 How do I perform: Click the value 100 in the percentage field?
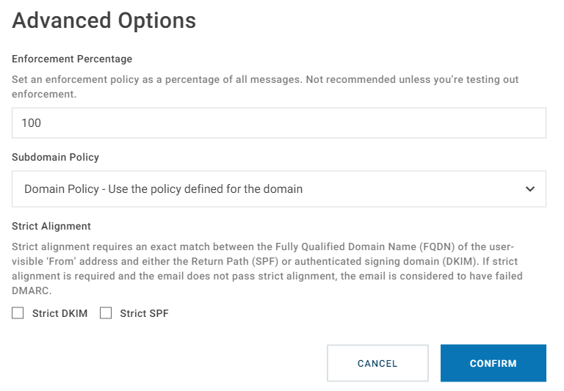click(x=32, y=123)
